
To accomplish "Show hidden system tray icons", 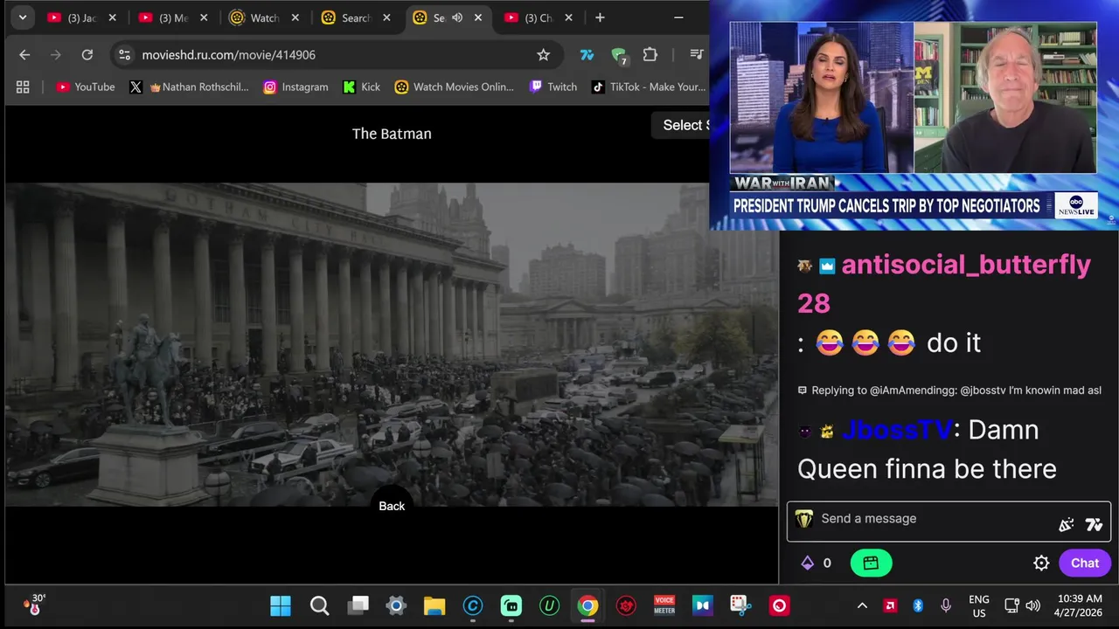I will point(862,605).
